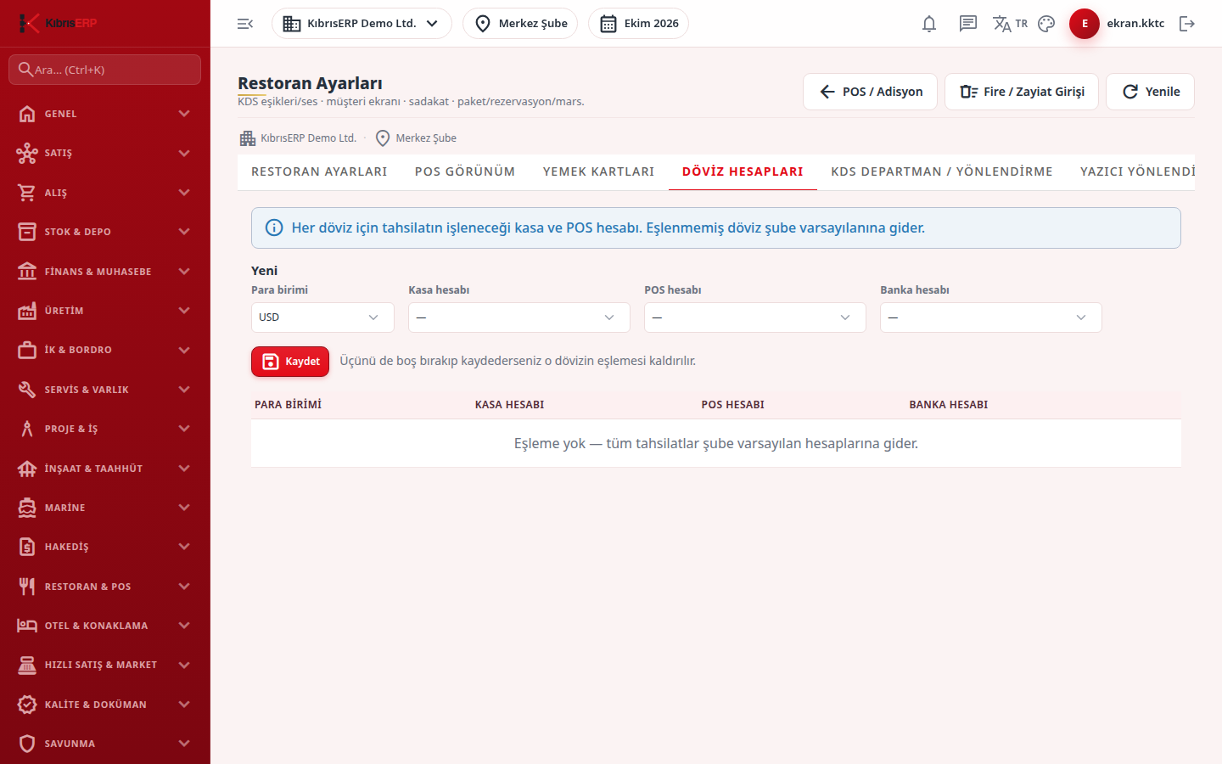
Task: Click the Yenile refresh button
Action: (1150, 92)
